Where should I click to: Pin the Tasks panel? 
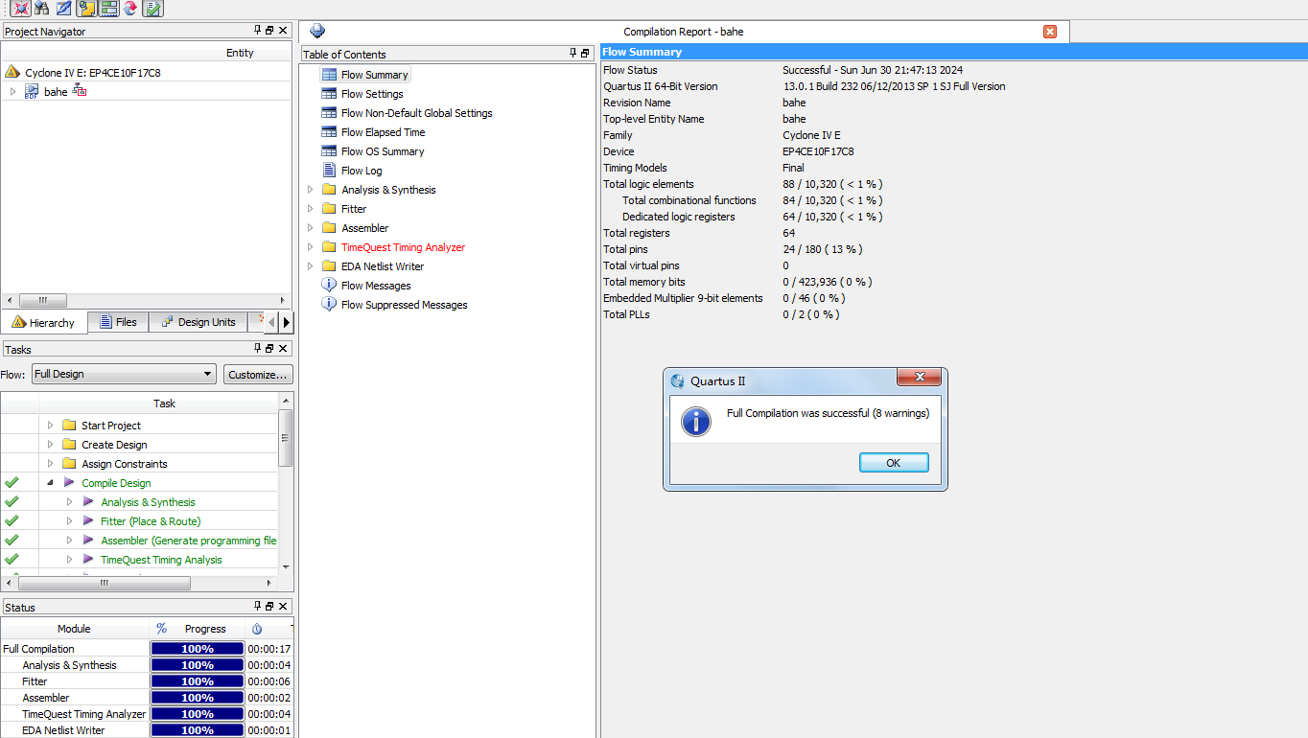coord(257,349)
